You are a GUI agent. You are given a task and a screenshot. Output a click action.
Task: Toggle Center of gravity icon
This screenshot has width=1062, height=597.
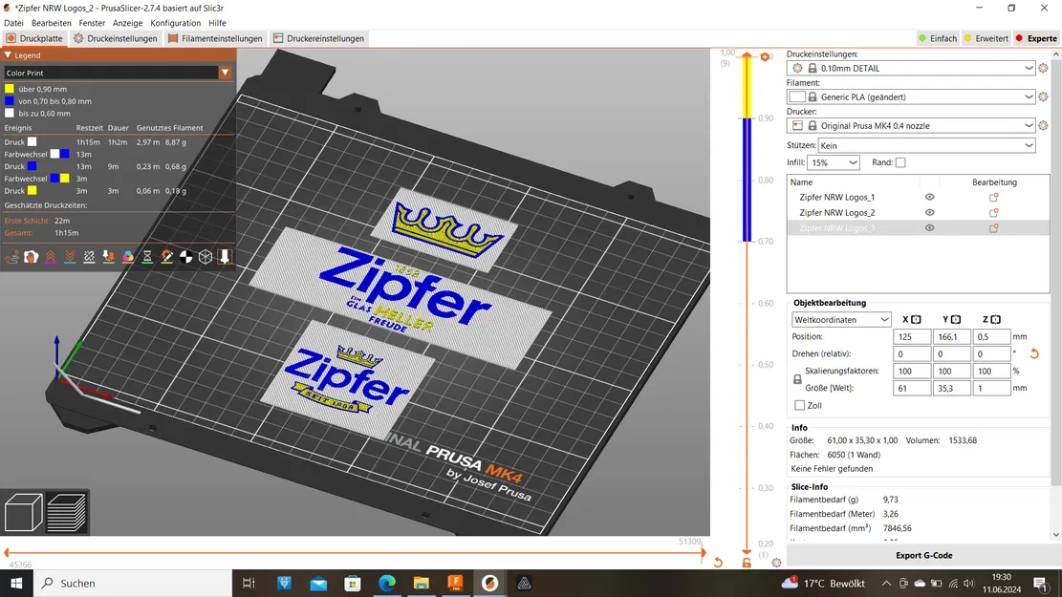pyautogui.click(x=186, y=257)
